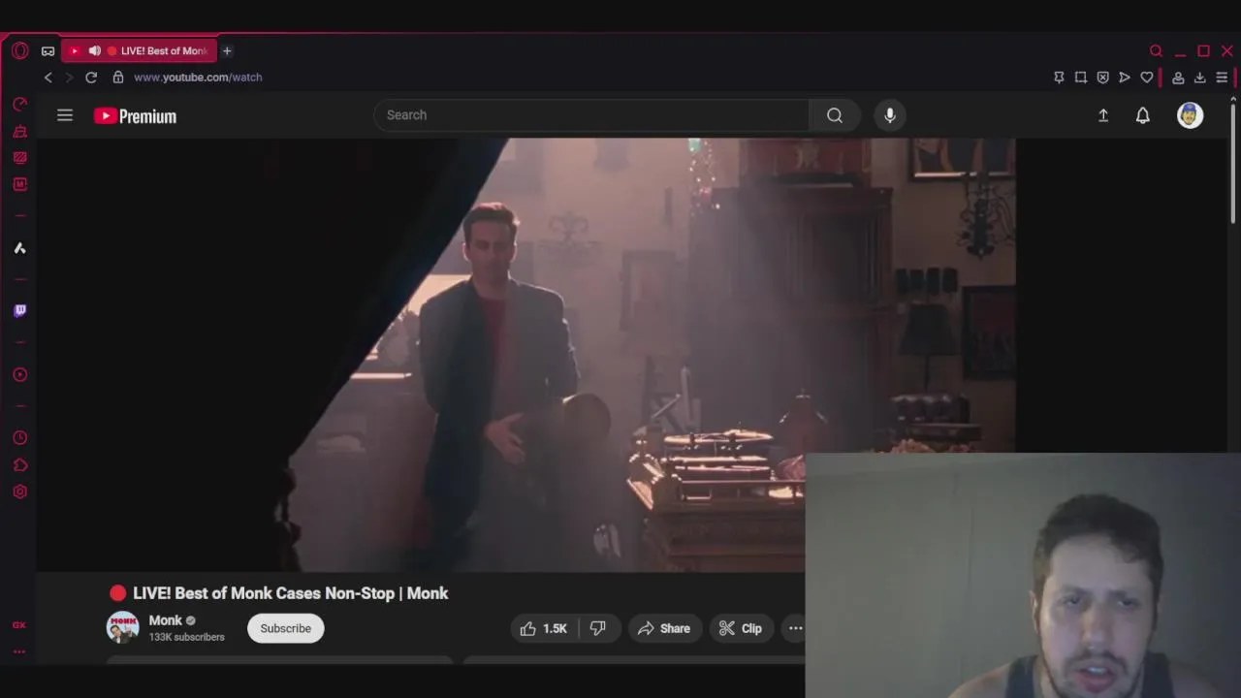Open more actions ellipsis menu
This screenshot has width=1241, height=698.
(x=795, y=628)
